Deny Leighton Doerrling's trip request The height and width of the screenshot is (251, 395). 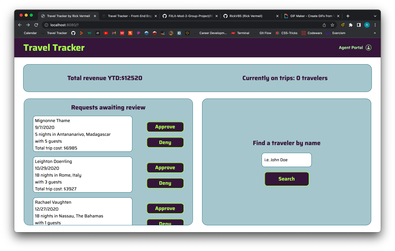(x=165, y=183)
